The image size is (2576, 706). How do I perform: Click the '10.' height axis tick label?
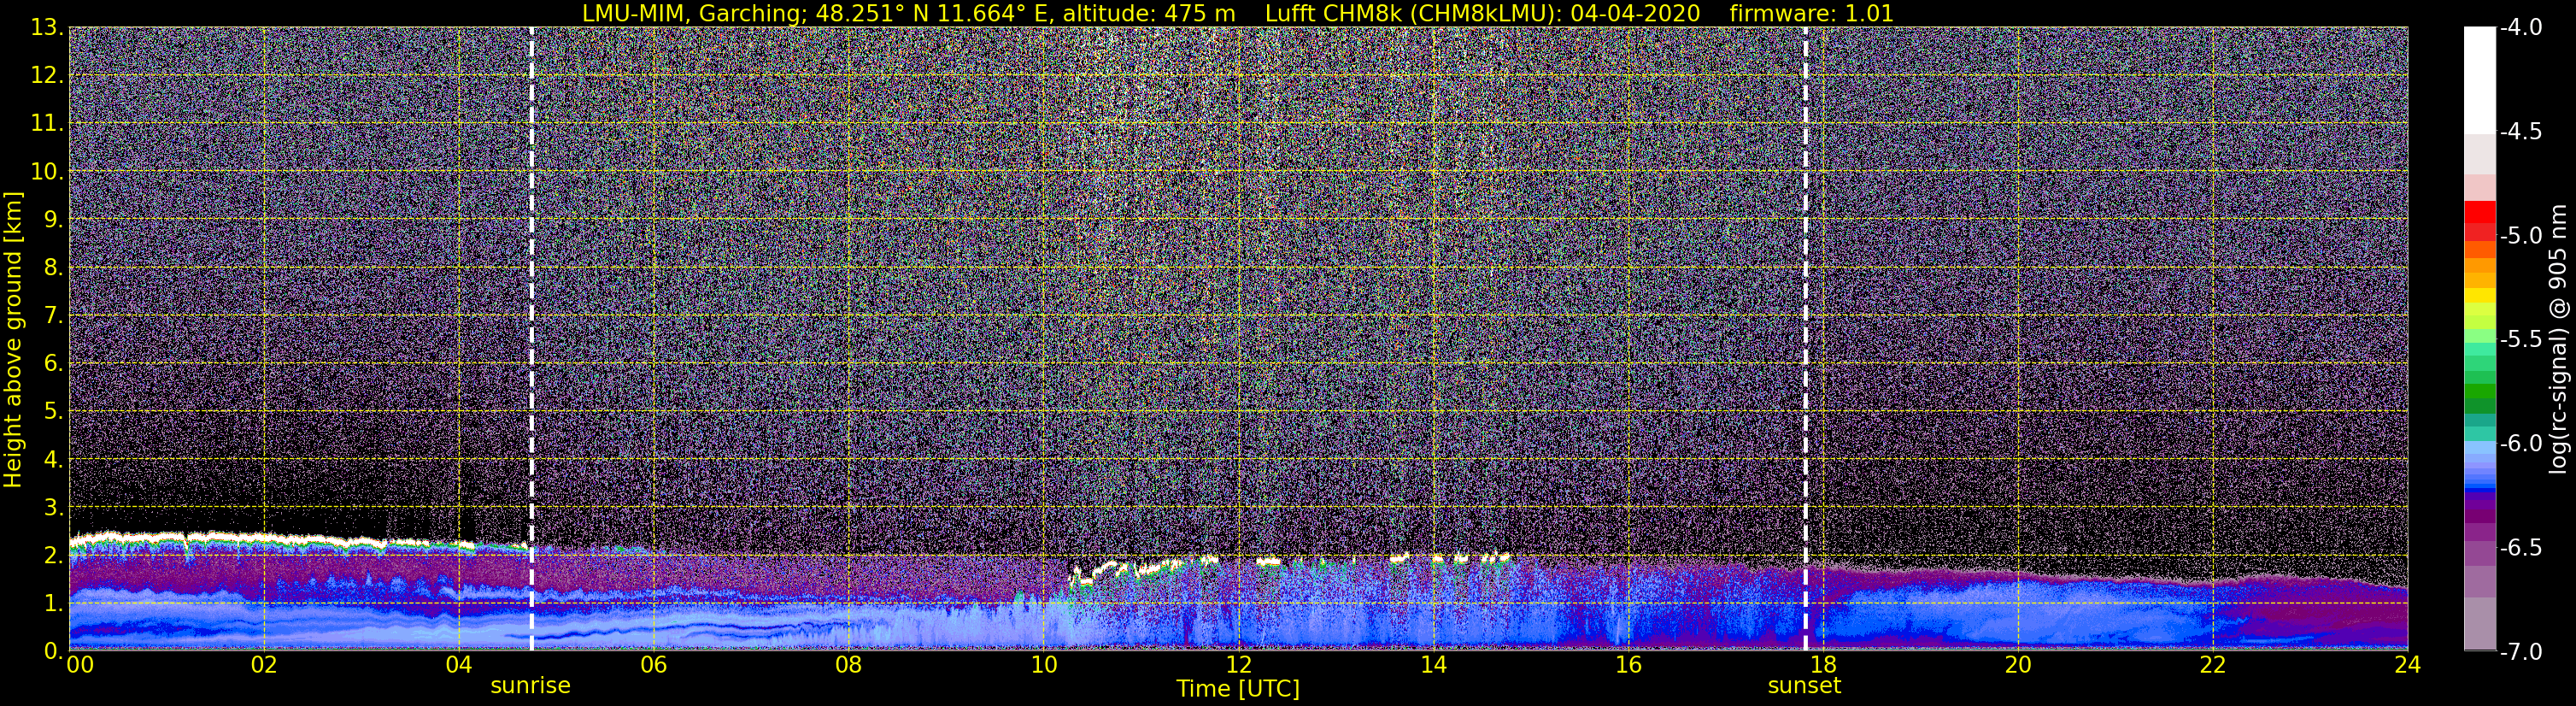click(46, 172)
